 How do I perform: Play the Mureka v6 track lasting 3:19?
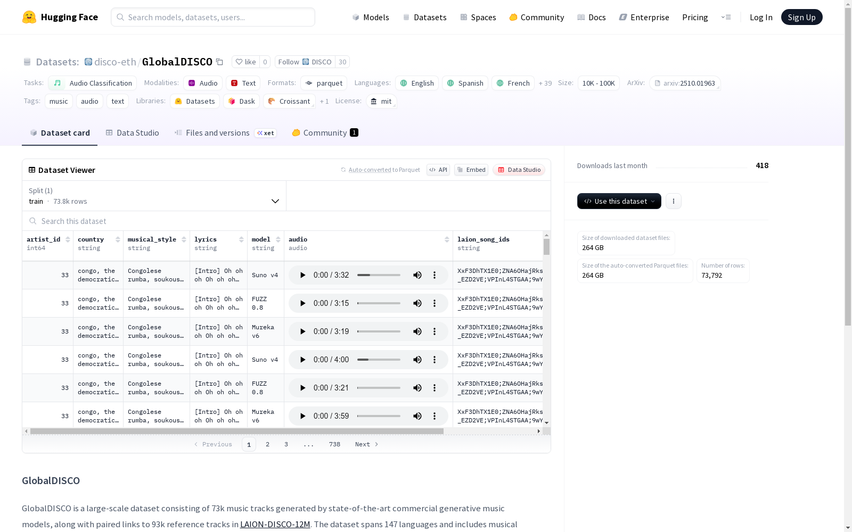302,331
